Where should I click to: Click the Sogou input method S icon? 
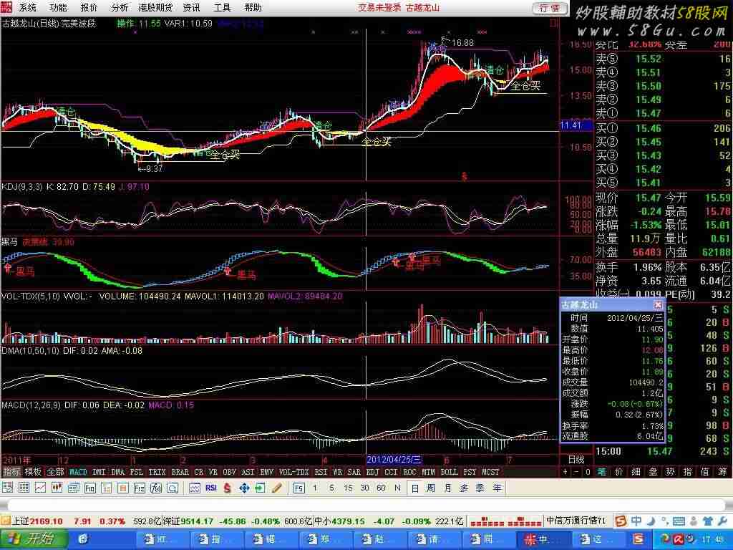pos(621,521)
